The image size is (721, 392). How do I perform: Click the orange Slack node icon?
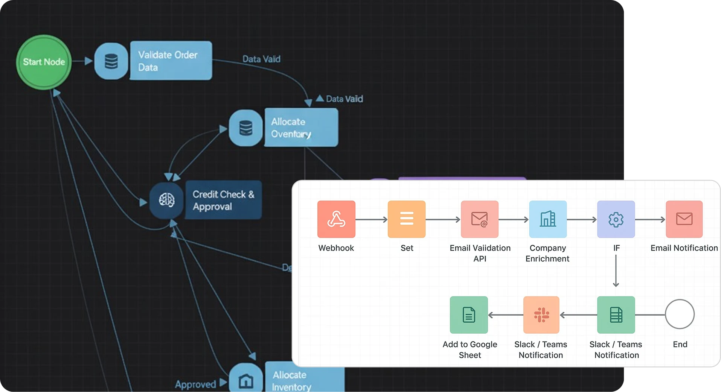tap(541, 315)
